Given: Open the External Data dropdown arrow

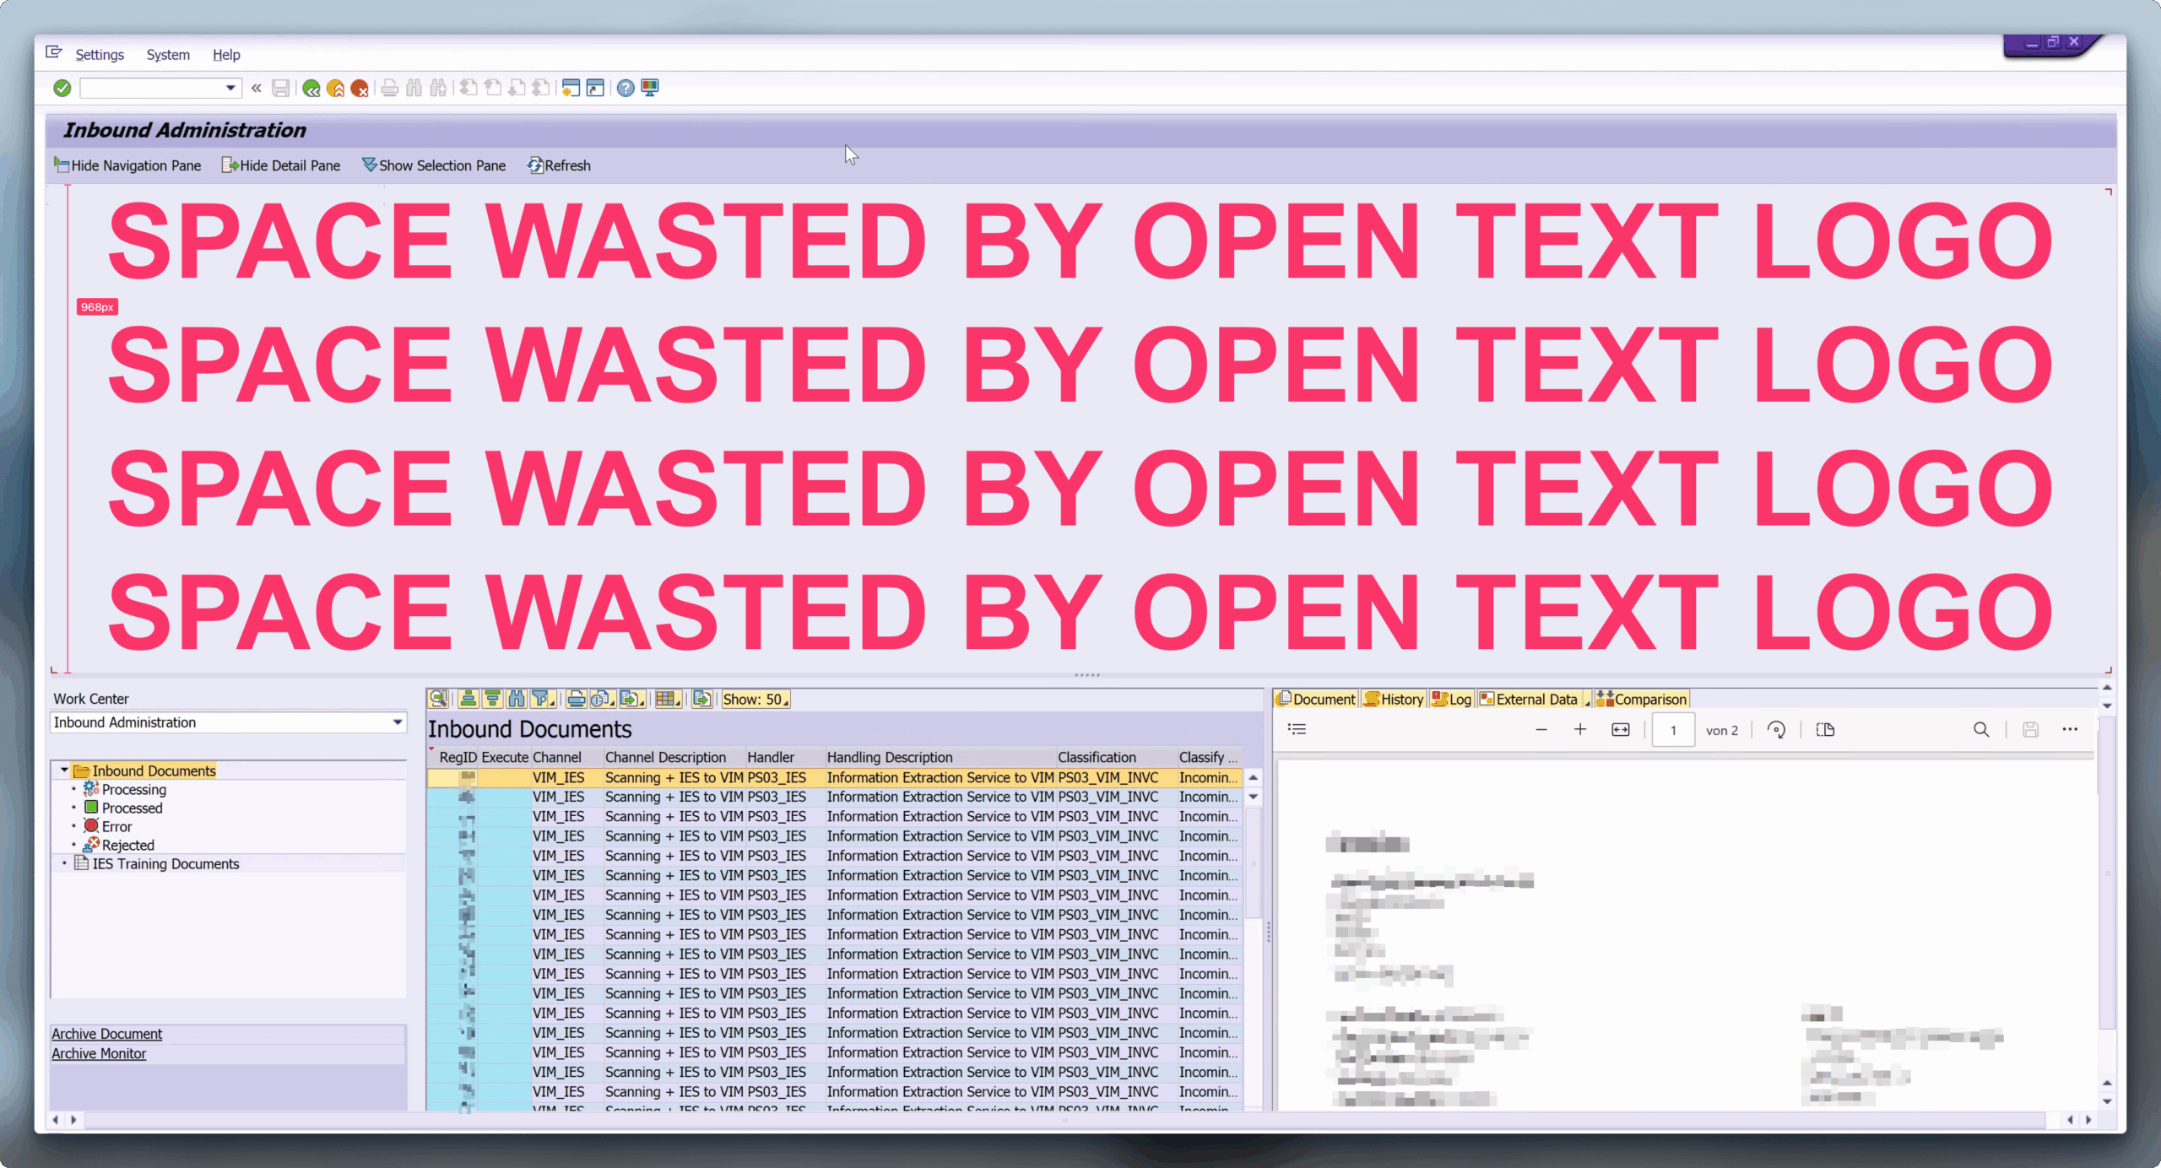Looking at the screenshot, I should [x=1586, y=700].
